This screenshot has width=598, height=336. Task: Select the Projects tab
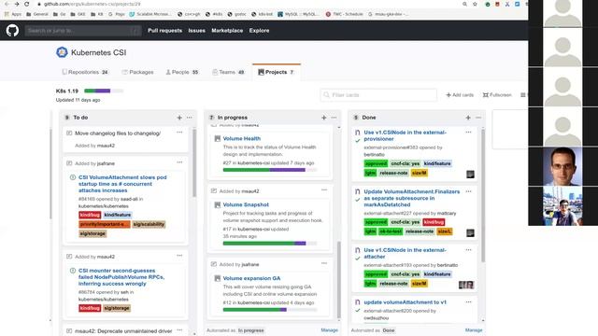[x=277, y=72]
